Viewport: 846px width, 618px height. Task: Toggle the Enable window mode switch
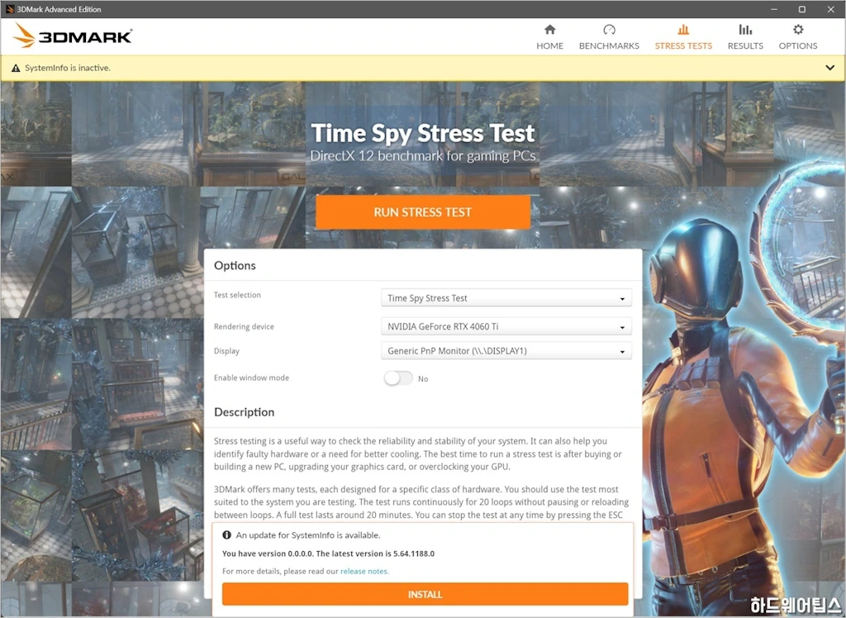click(399, 378)
